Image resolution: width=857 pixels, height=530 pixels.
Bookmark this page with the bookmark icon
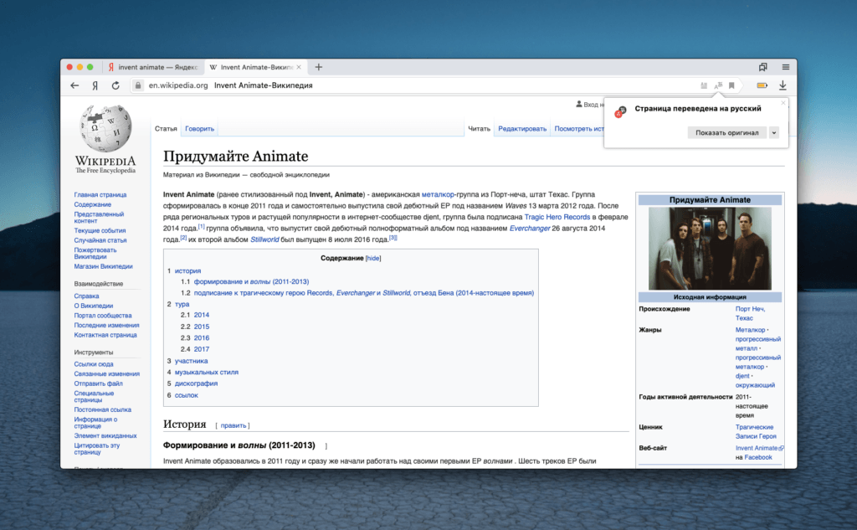731,85
